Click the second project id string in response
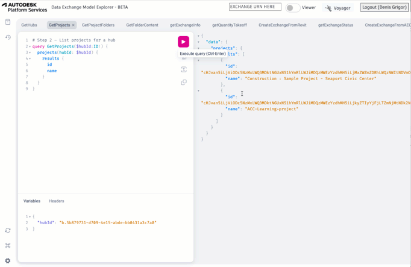This screenshot has height=267, width=411. (306, 103)
